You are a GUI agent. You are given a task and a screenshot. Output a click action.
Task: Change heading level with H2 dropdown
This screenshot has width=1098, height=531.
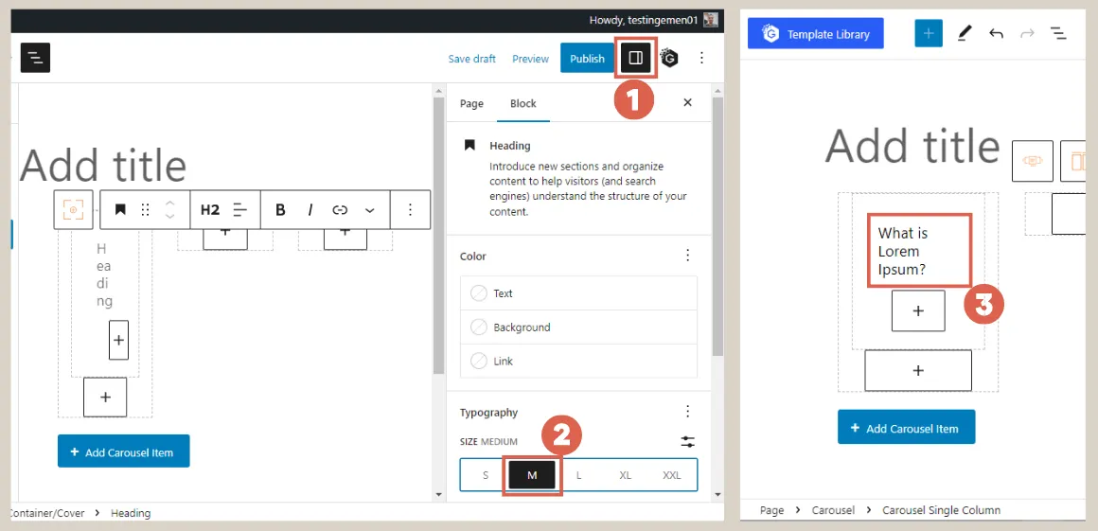point(210,210)
